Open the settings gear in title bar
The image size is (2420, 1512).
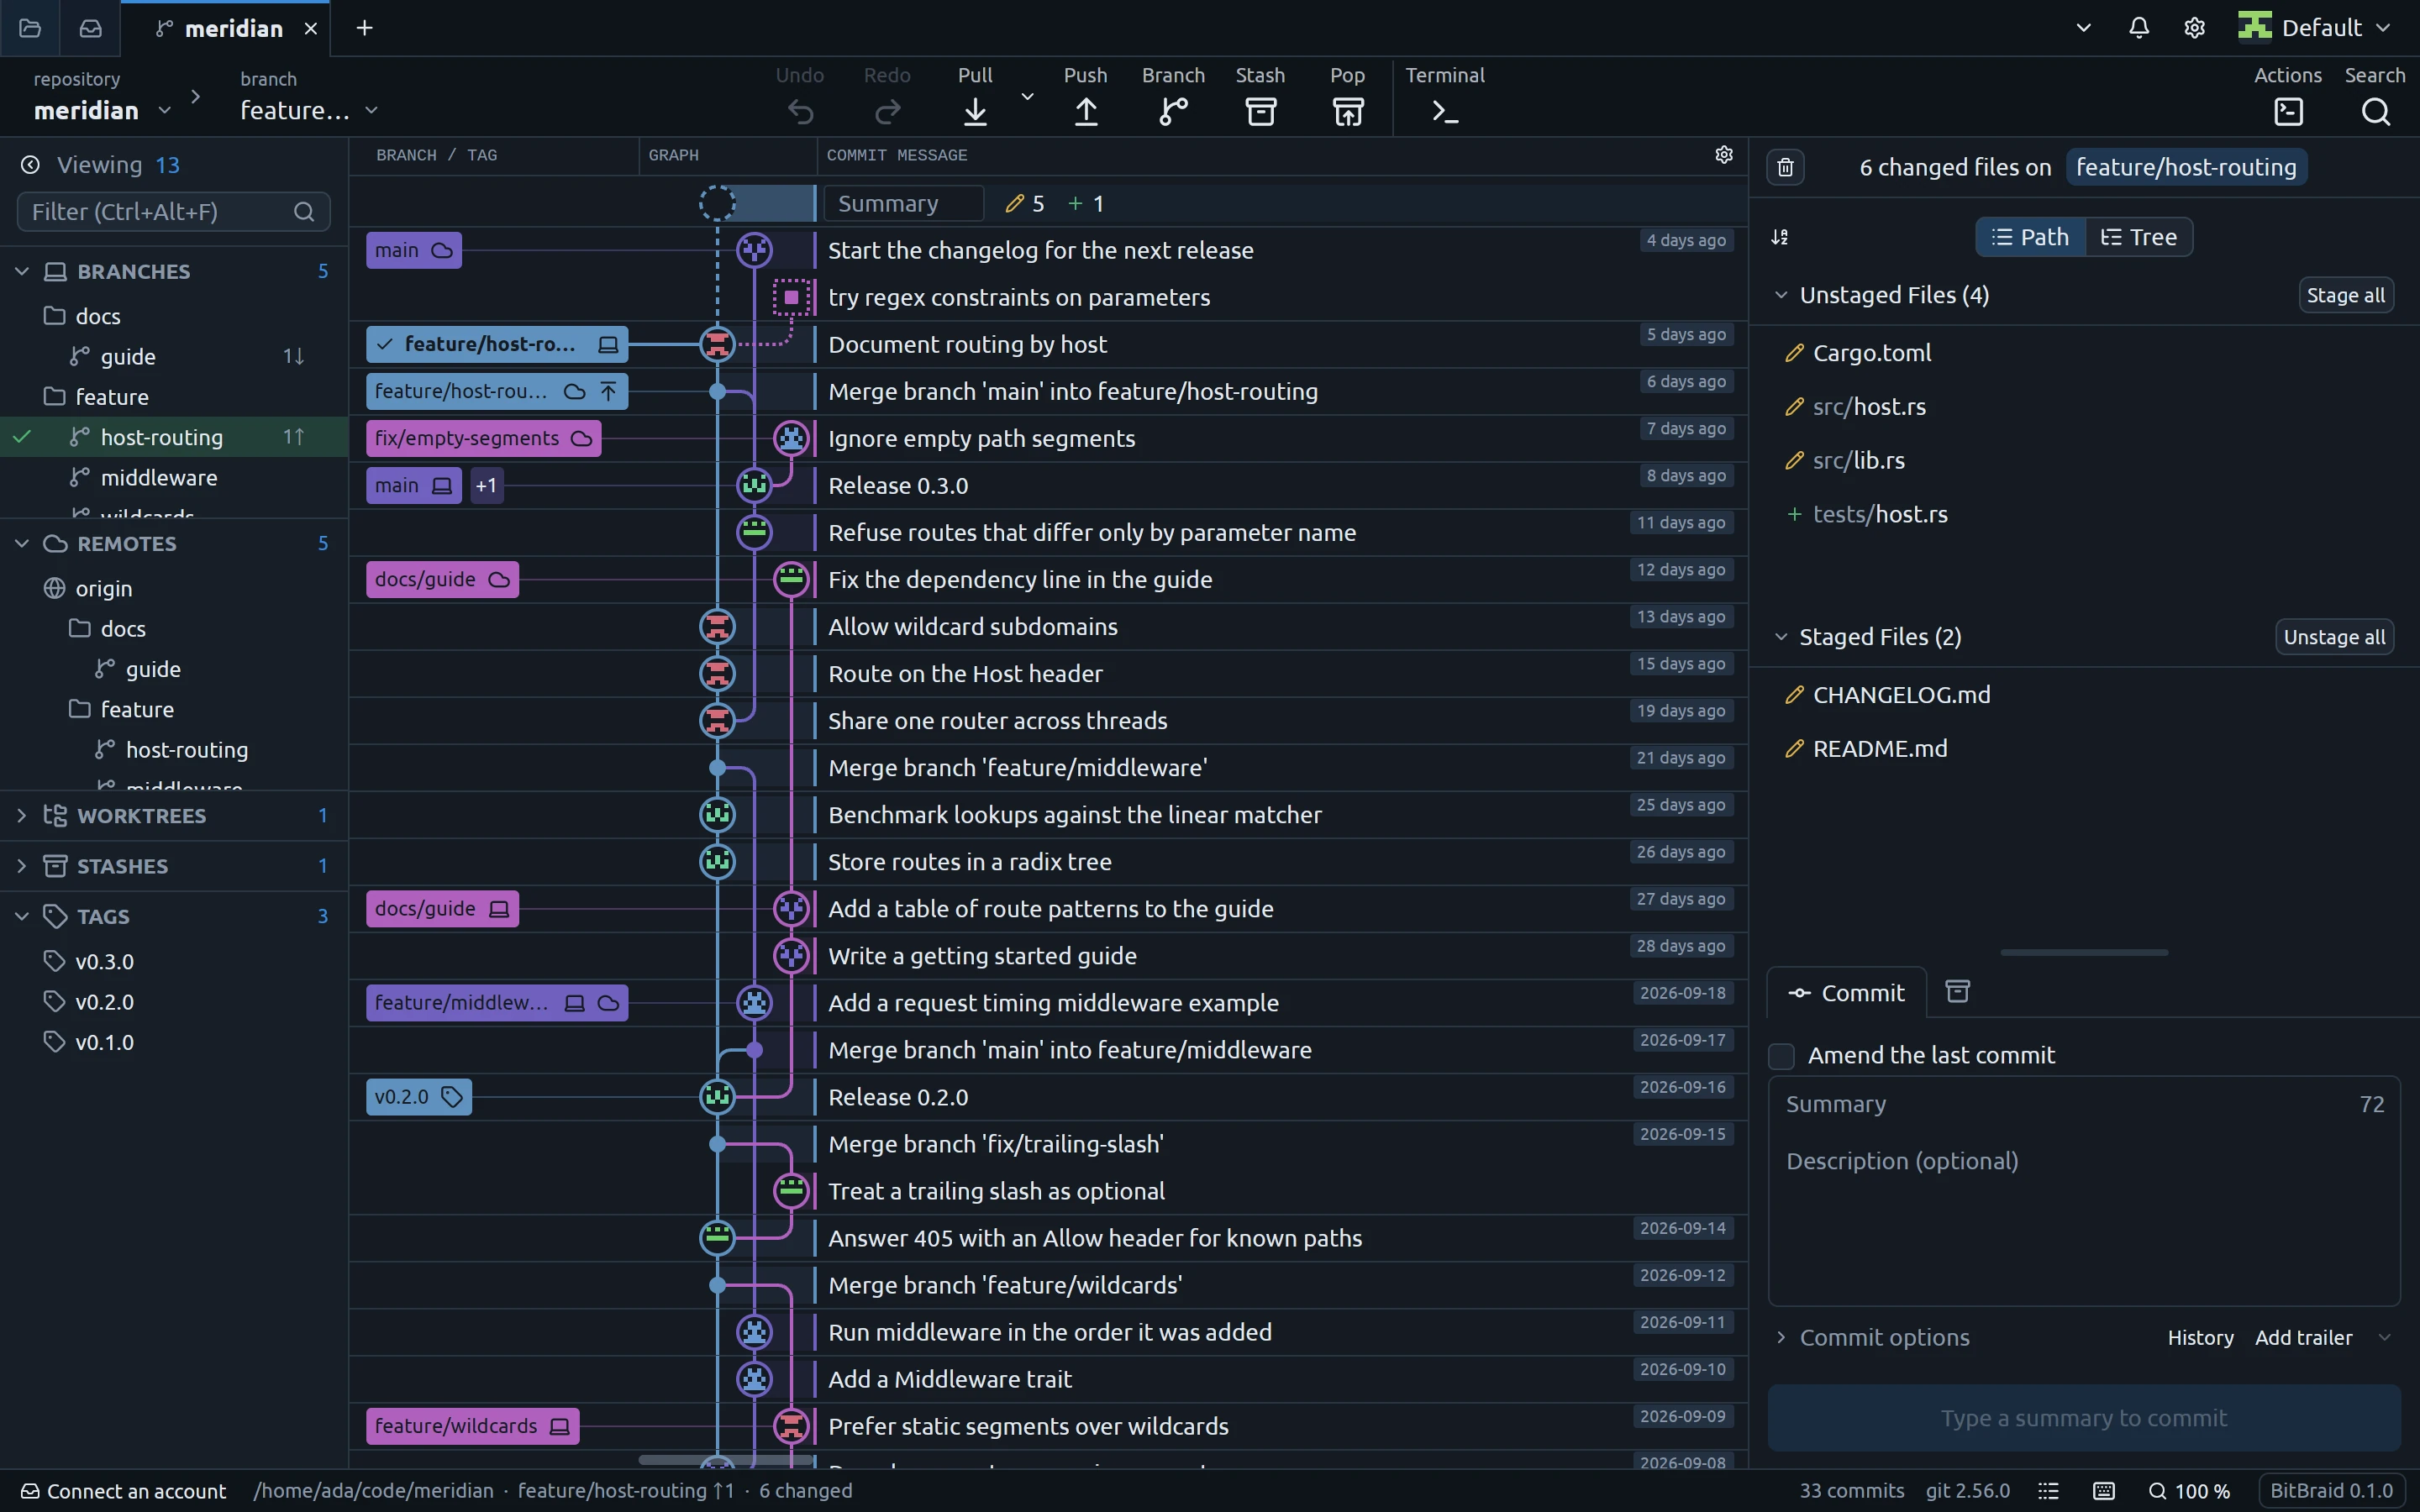point(2194,28)
